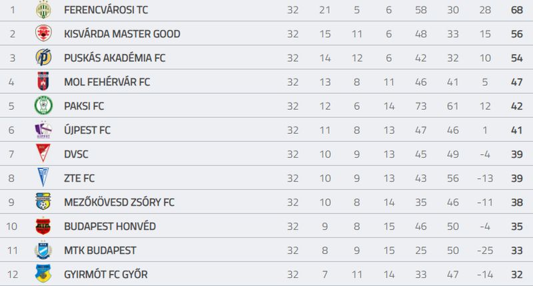Image resolution: width=533 pixels, height=286 pixels.
Task: Click the Ferencvárosi TC club crest
Action: (43, 9)
